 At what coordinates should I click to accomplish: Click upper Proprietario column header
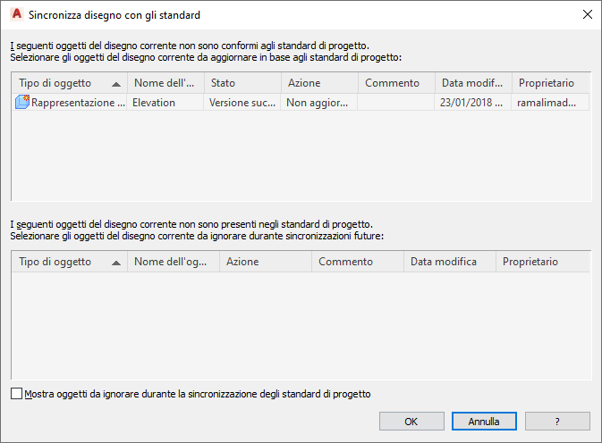(550, 83)
